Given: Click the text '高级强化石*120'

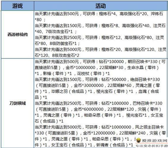Looking at the screenshot, I should tap(139, 49).
